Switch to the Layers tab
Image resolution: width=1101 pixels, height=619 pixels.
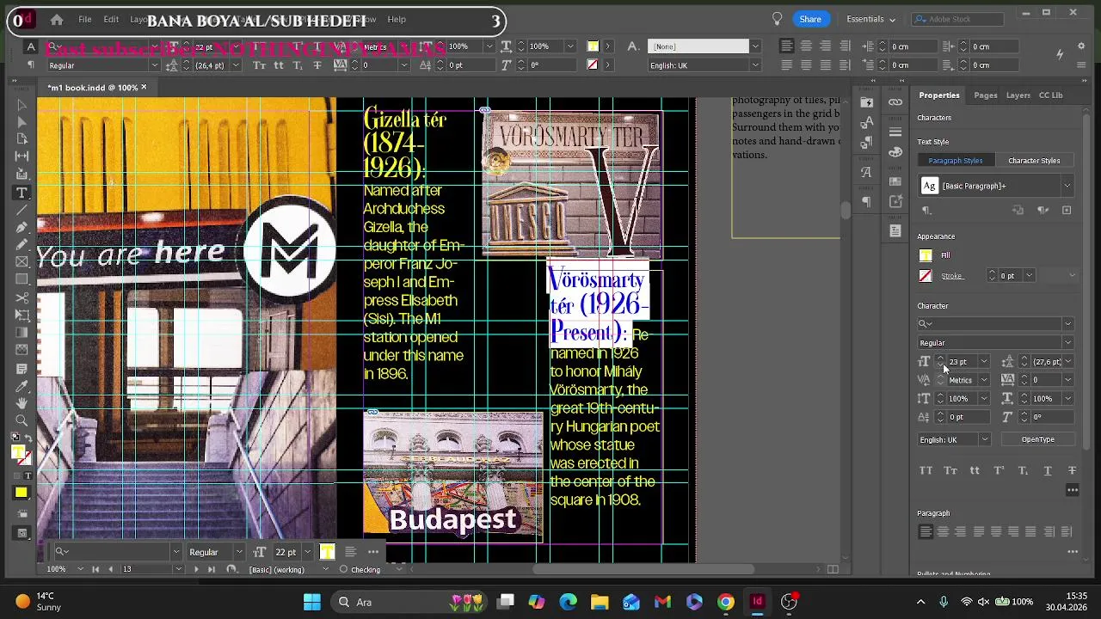(x=1018, y=95)
